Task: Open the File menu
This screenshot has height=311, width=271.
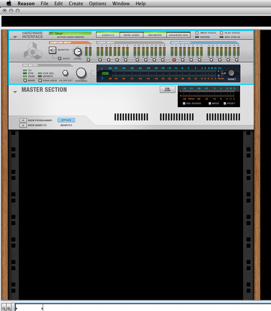Action: [45, 4]
